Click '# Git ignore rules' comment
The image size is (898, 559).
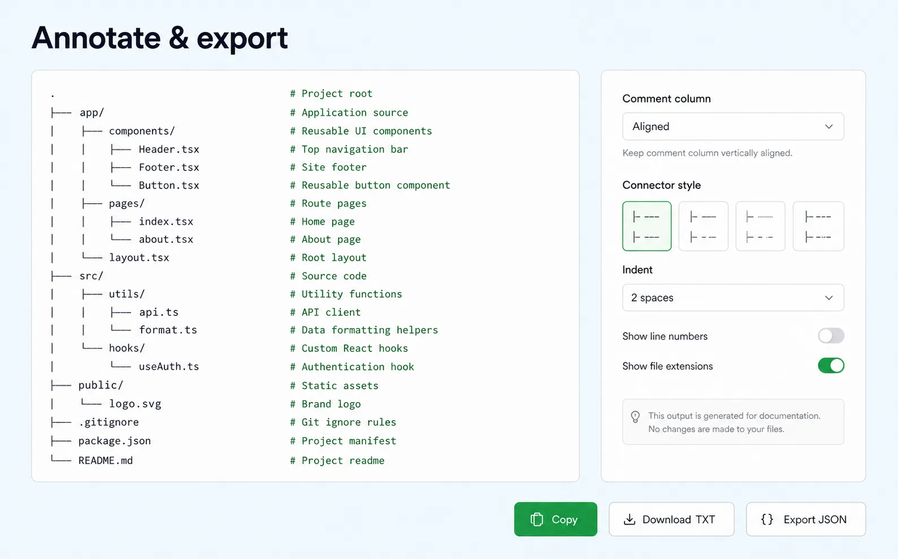point(343,422)
